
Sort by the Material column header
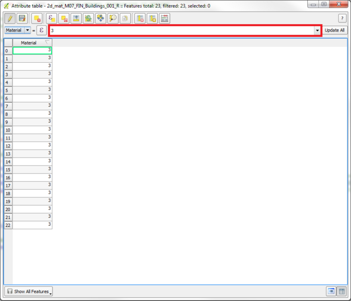click(29, 43)
